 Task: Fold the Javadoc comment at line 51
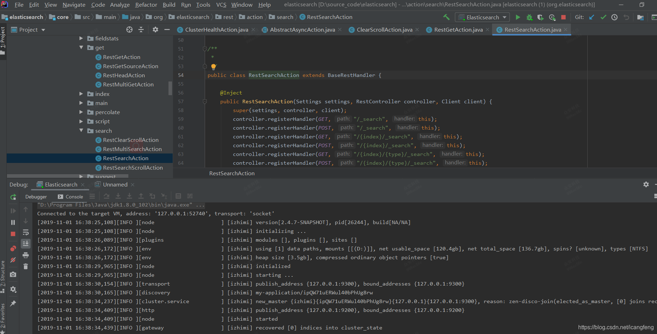pyautogui.click(x=205, y=49)
